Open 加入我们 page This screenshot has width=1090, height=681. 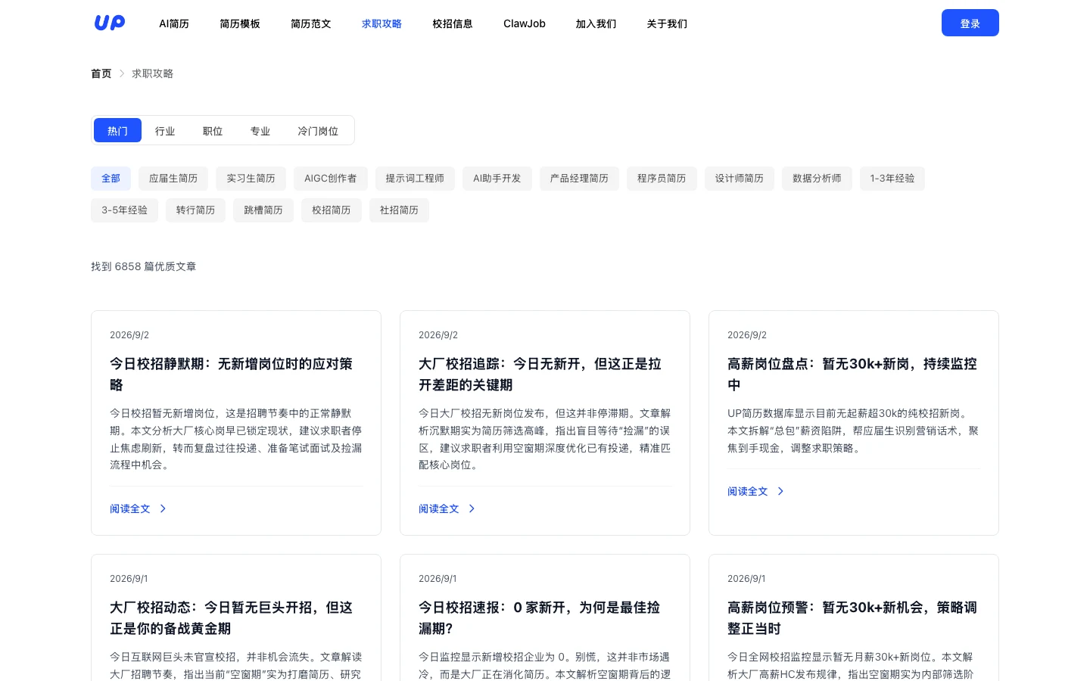pyautogui.click(x=596, y=23)
